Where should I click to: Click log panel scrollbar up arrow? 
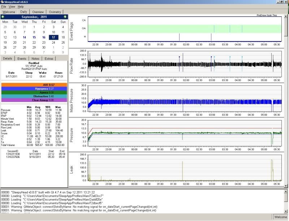(286, 191)
